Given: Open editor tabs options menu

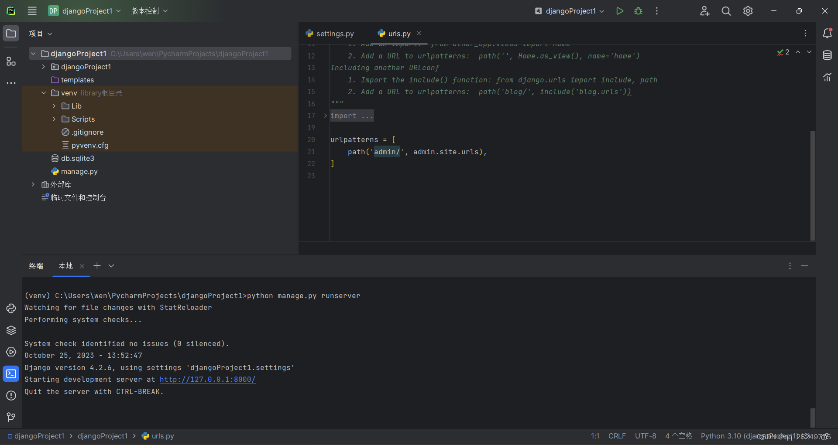Looking at the screenshot, I should point(805,34).
